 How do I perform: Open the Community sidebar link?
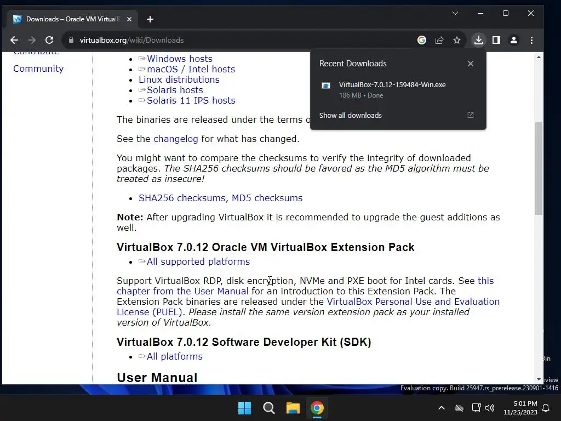(x=38, y=69)
